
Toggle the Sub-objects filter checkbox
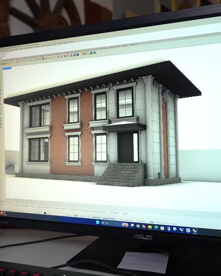tap(114, 213)
